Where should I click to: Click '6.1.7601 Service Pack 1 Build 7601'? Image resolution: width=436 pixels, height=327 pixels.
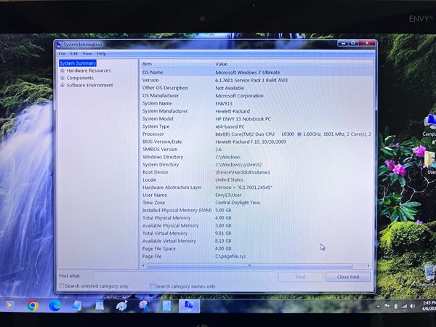(x=251, y=80)
